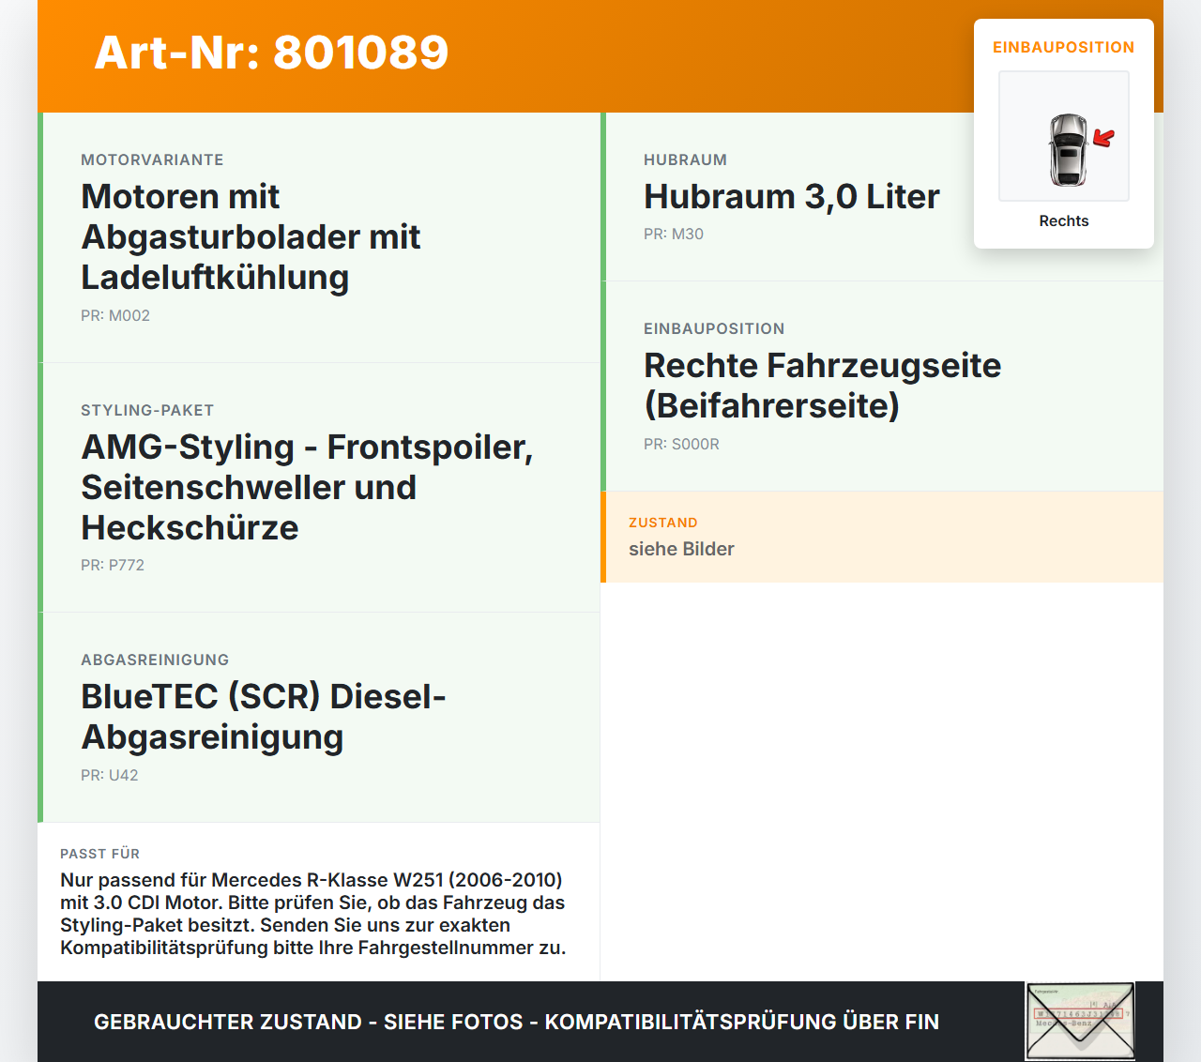
Task: Select the PR: U42 code
Action: pyautogui.click(x=110, y=775)
